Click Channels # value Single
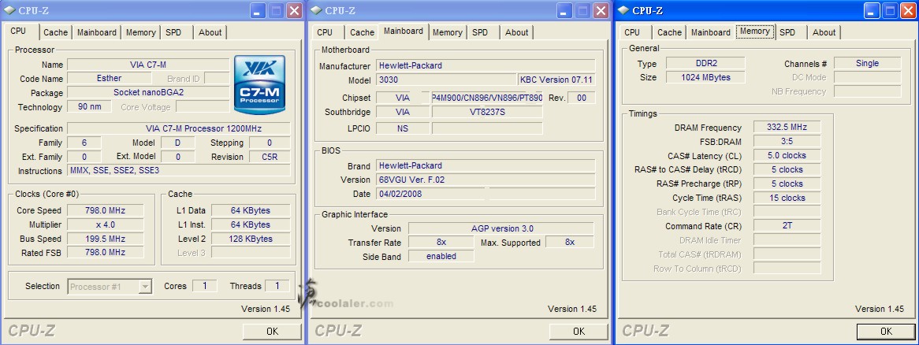The height and width of the screenshot is (345, 919). (868, 63)
